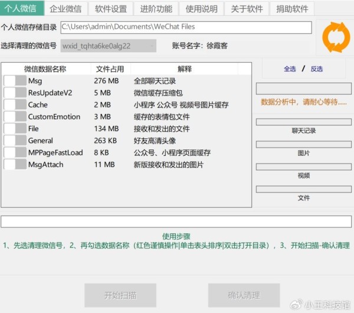This screenshot has height=313, width=354.
Task: Click the 使用步骤 heading
Action: pos(176,236)
